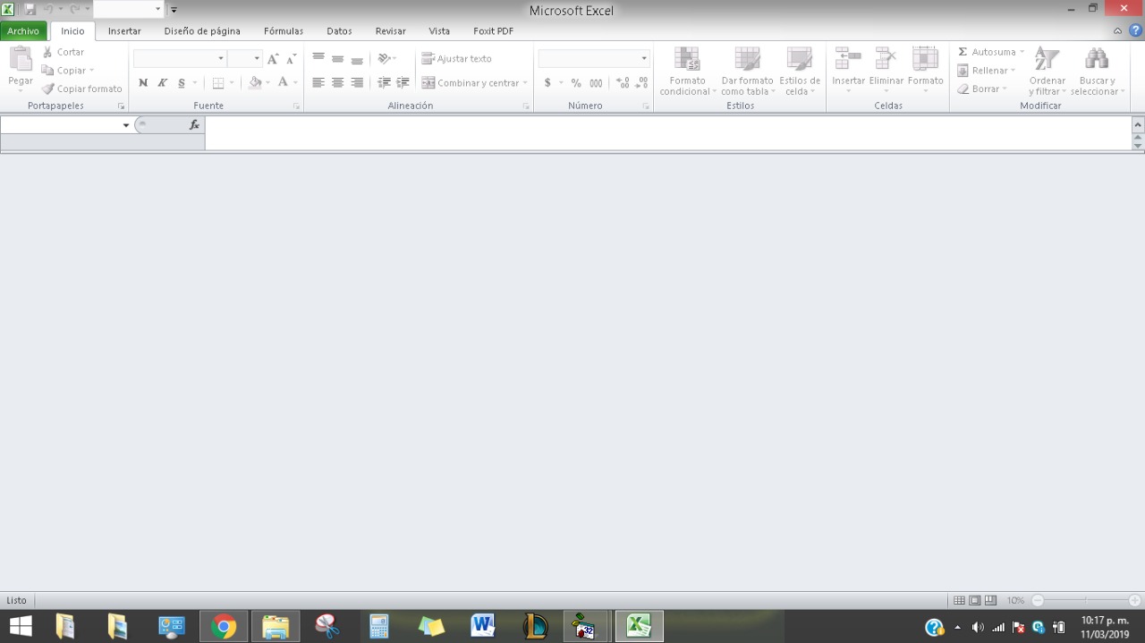Click the 10% zoom level button

[1015, 600]
